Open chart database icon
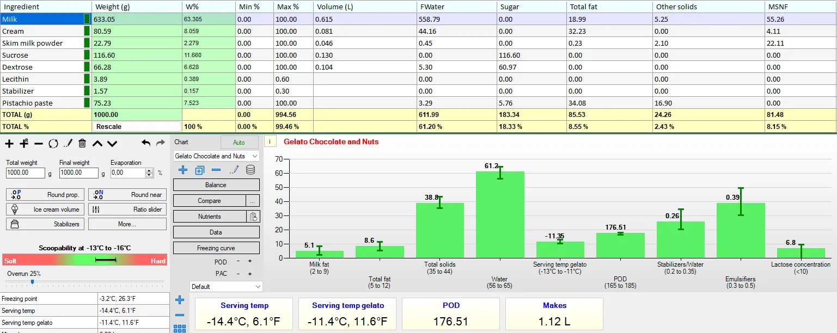Screen dimensions: 837x333 point(251,170)
